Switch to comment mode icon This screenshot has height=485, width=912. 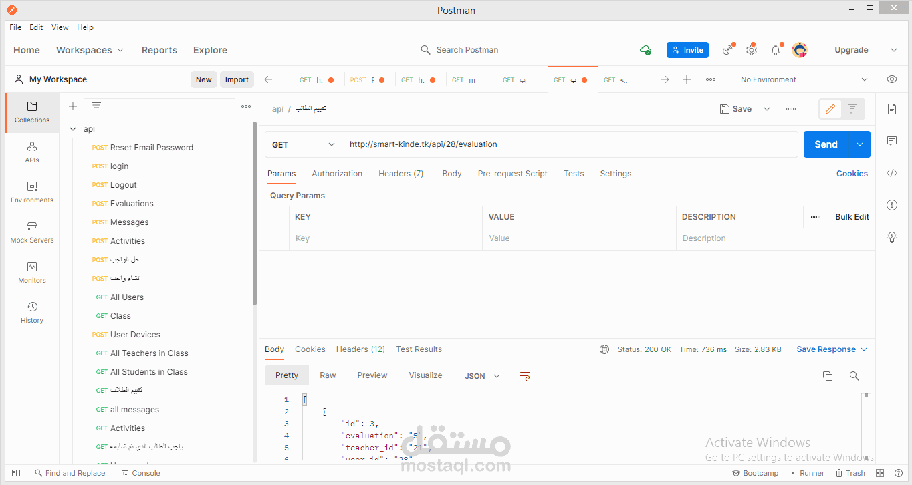pos(852,109)
